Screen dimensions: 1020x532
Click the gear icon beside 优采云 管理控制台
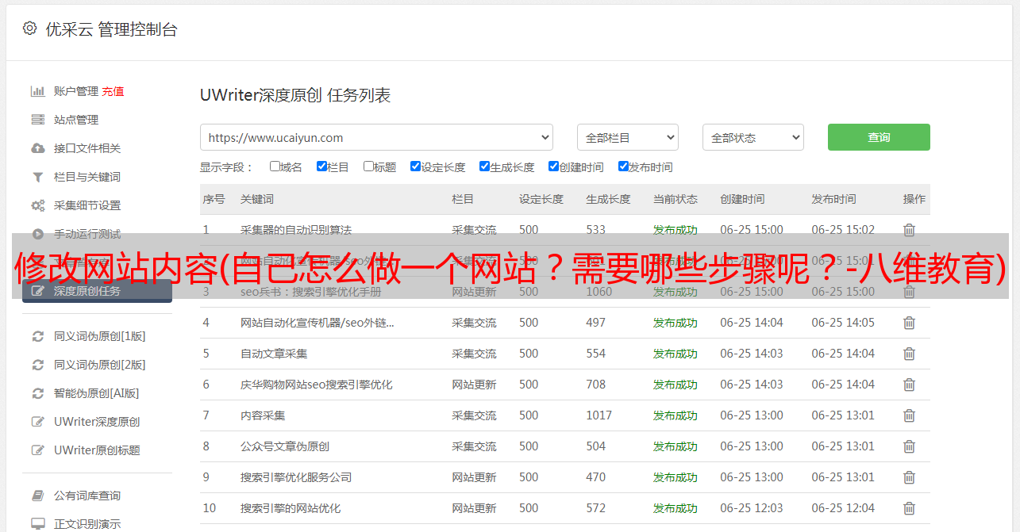coord(29,29)
